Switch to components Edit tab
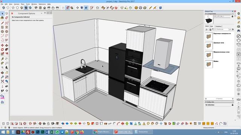This screenshot has width=241, height=135. click(x=212, y=26)
